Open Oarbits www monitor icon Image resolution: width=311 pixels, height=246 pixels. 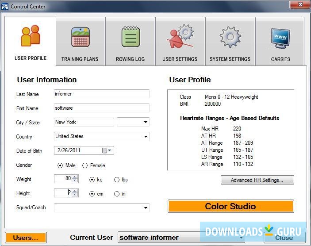pyautogui.click(x=280, y=38)
